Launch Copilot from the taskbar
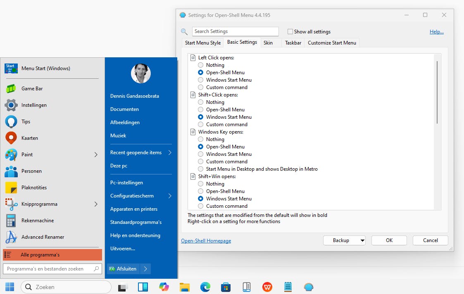The height and width of the screenshot is (294, 464). click(x=164, y=287)
